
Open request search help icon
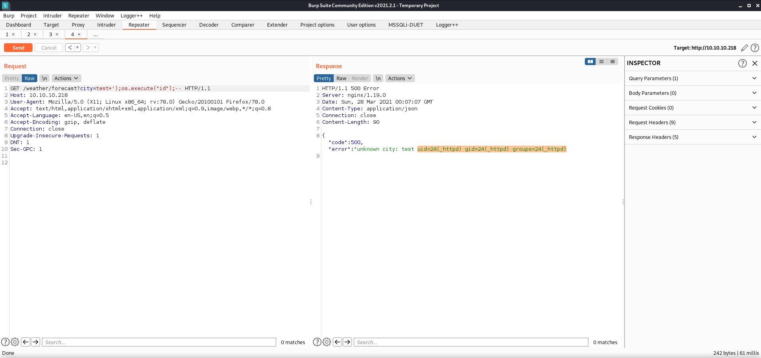pyautogui.click(x=5, y=342)
